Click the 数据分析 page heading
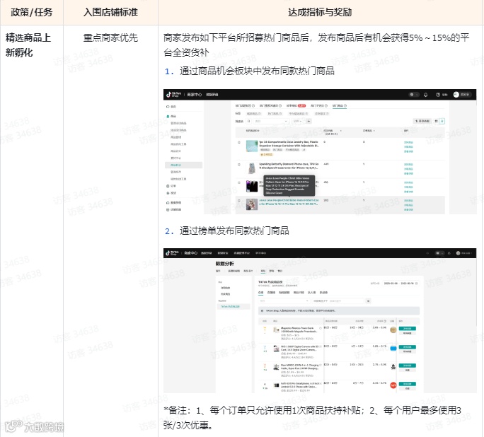The height and width of the screenshot is (437, 484). (x=225, y=264)
